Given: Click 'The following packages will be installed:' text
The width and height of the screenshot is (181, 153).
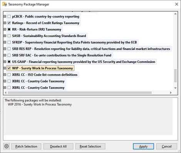Looking at the screenshot, I should point(33,100).
